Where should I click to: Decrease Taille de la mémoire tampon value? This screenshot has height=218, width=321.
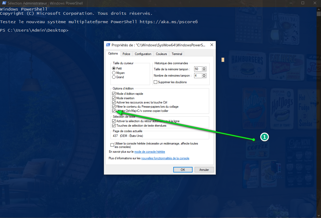(204, 70)
